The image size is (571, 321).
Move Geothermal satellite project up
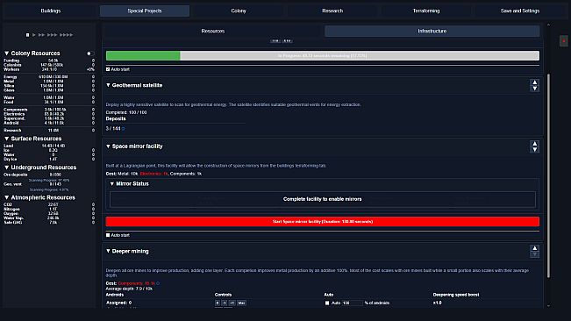point(534,82)
